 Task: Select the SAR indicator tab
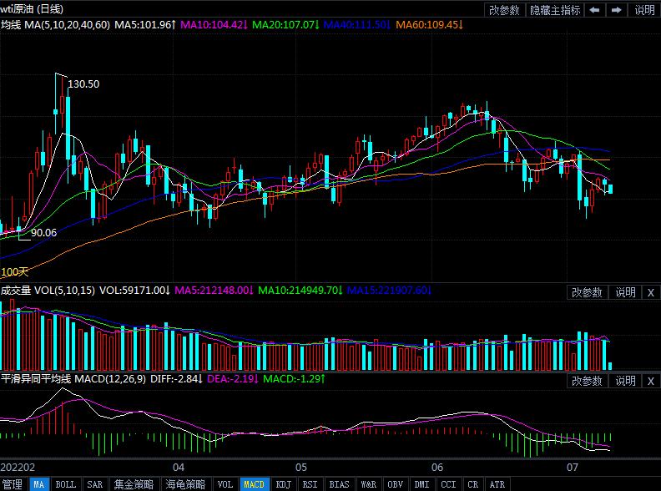tap(94, 484)
